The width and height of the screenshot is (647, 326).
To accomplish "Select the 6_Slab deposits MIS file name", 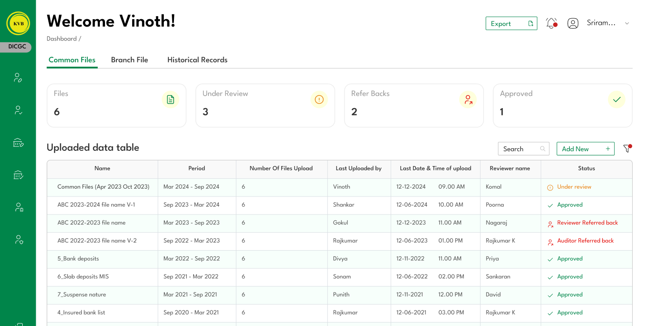I will [83, 277].
